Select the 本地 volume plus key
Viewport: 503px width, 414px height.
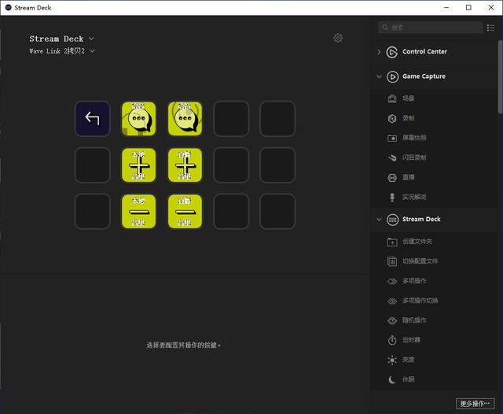(x=138, y=165)
